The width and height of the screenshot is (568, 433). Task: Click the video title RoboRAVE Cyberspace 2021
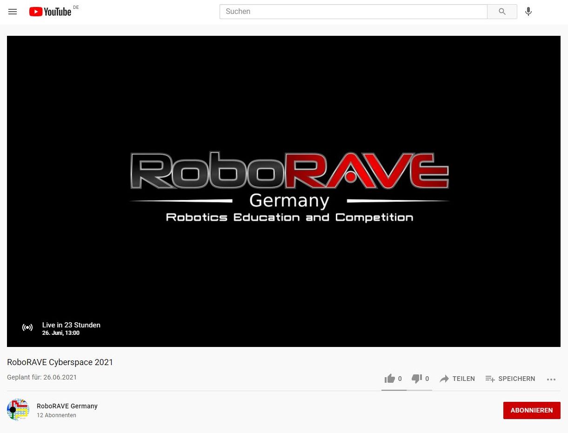tap(60, 362)
